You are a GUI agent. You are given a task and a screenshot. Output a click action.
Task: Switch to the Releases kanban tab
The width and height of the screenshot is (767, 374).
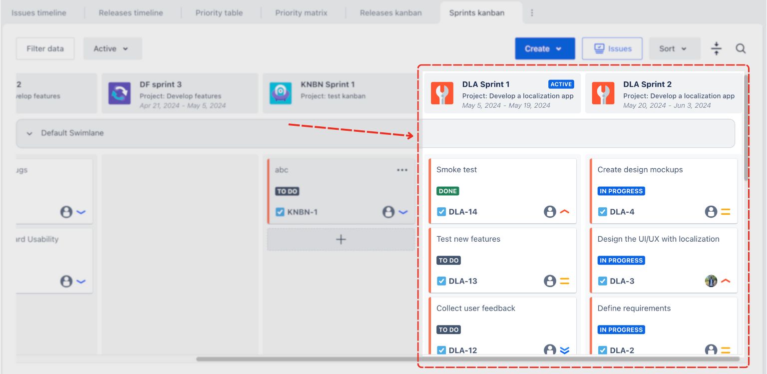tap(390, 13)
